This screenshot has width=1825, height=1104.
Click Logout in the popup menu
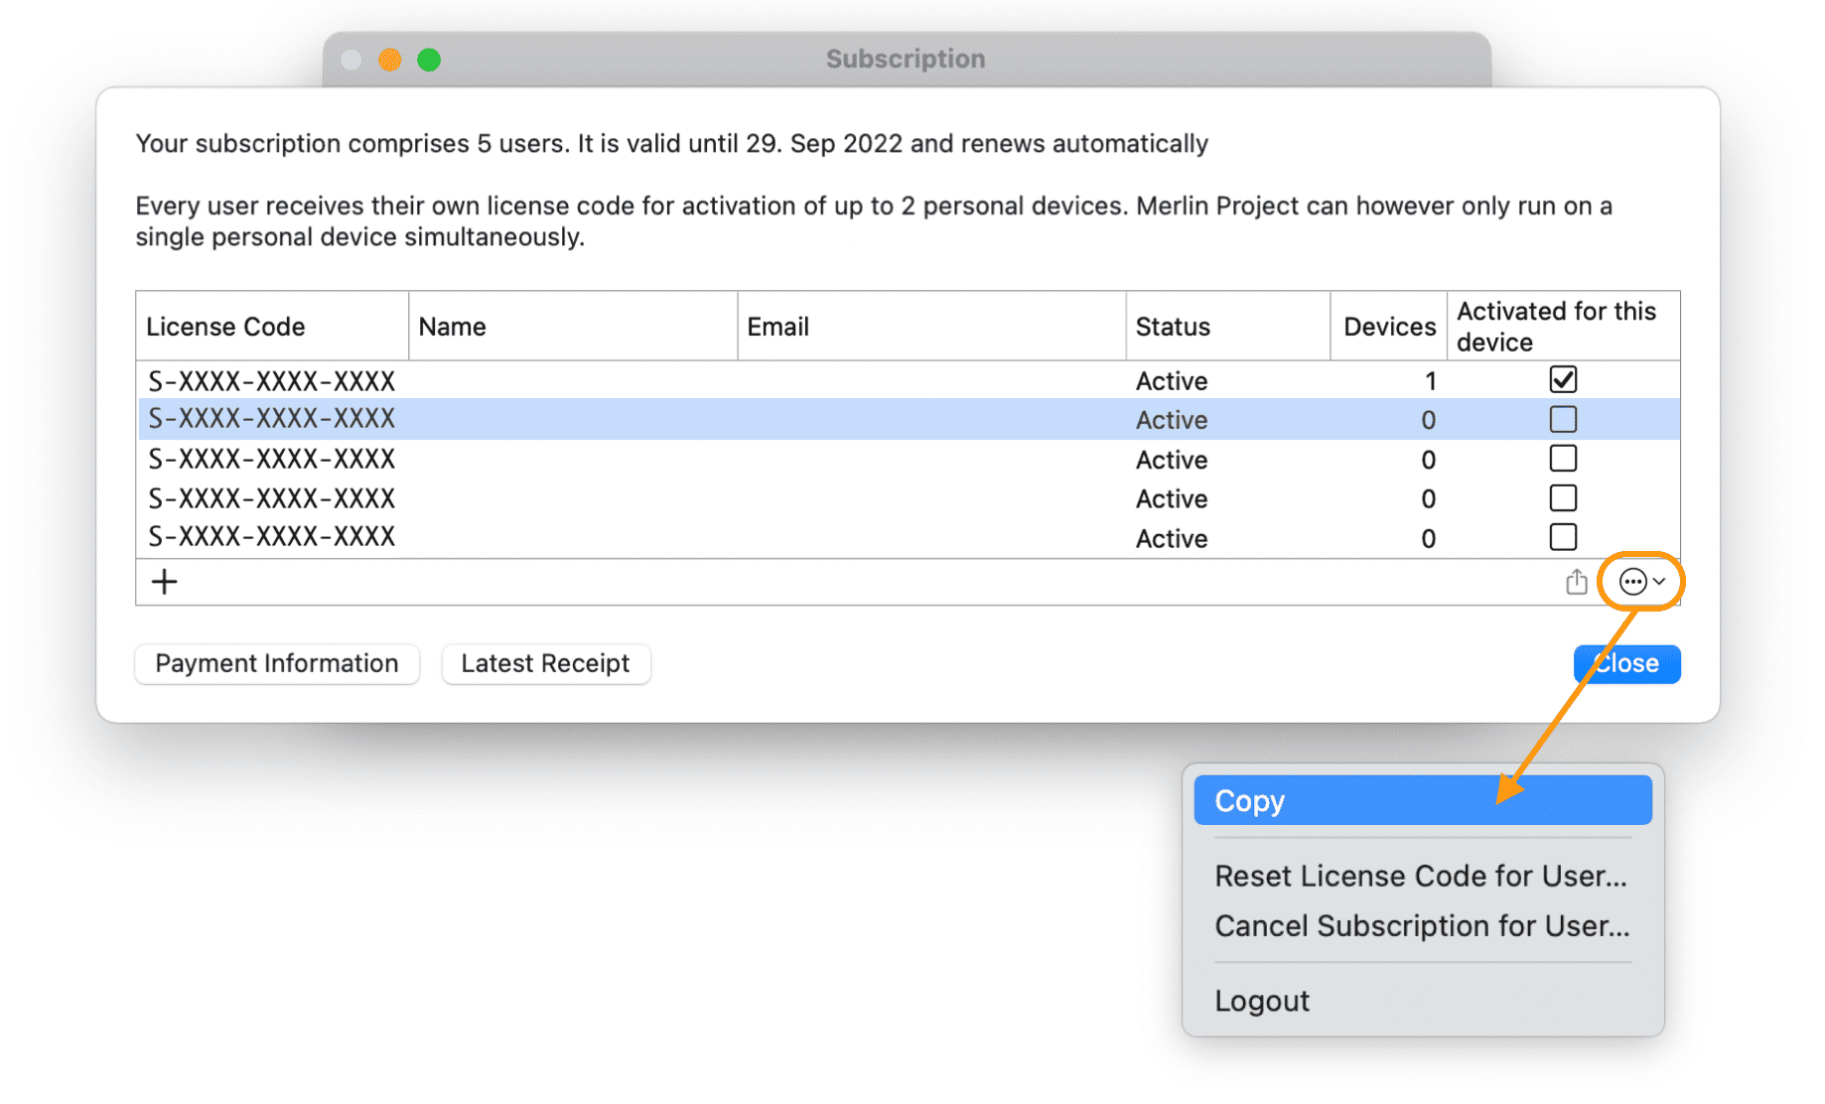pyautogui.click(x=1262, y=1001)
